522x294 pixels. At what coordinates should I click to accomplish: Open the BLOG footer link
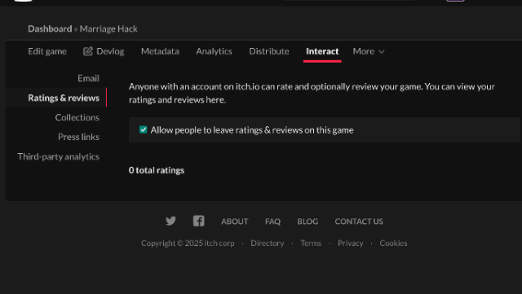point(307,222)
